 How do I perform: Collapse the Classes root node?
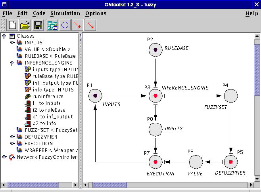4,36
